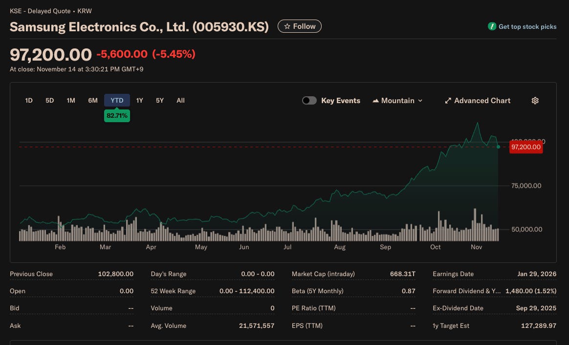Switch chart to 1M range

coord(71,101)
